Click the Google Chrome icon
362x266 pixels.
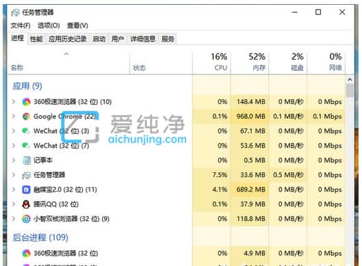(x=26, y=116)
